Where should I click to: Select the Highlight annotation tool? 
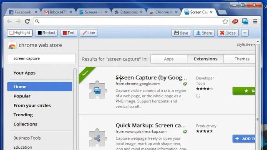pos(20,33)
